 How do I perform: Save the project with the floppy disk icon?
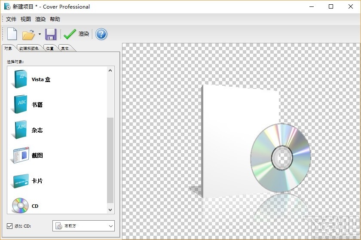click(51, 34)
